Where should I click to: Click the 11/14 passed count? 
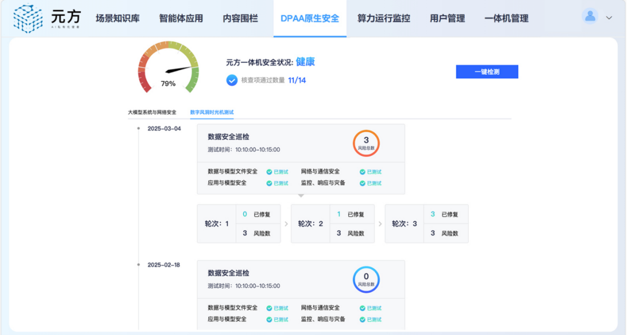click(297, 80)
